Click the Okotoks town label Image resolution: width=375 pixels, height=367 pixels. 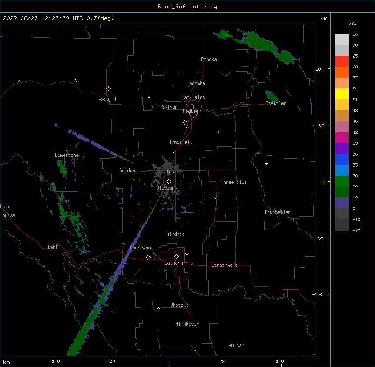[x=179, y=305]
